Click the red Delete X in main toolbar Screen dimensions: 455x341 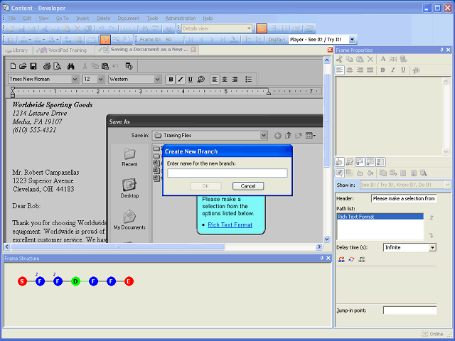coord(77,28)
